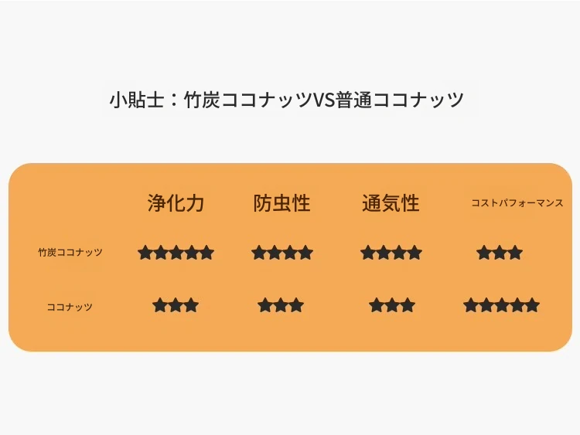The image size is (580, 435).
Task: Click the middle star in ココナッツ 防虫性 rating
Action: click(x=281, y=305)
